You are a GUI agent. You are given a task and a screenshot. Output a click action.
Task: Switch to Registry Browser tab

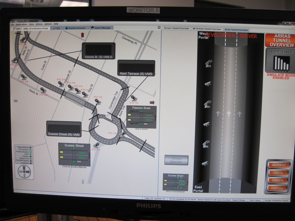tap(75, 28)
